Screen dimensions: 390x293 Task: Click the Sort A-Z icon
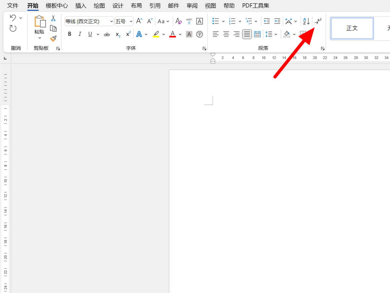(306, 21)
